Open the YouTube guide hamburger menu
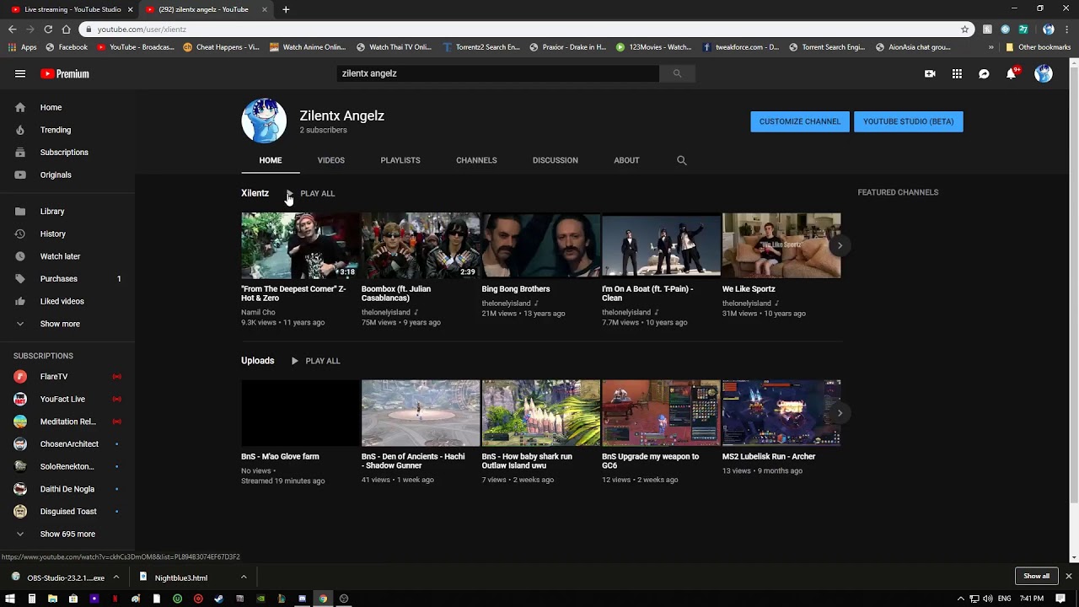This screenshot has width=1079, height=607. tap(20, 73)
